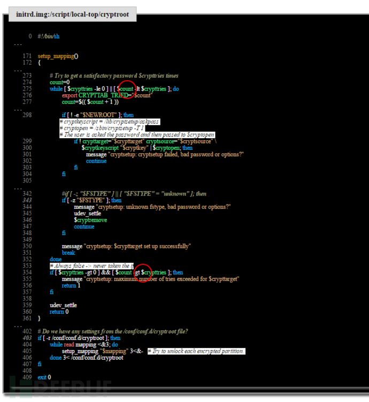The height and width of the screenshot is (402, 369).
Task: Click line number 354 in the gutter
Action: (x=27, y=272)
